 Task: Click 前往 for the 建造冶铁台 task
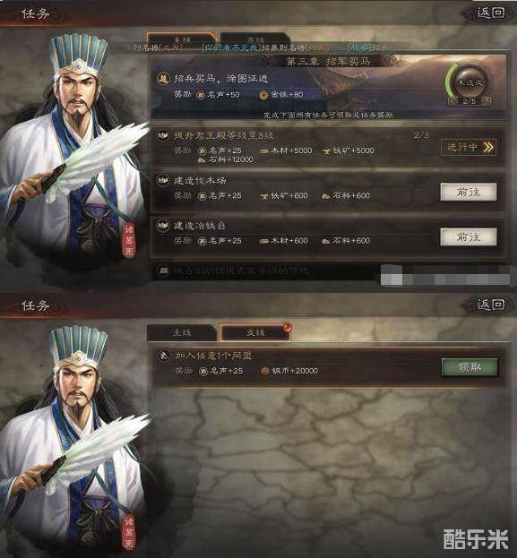(469, 237)
